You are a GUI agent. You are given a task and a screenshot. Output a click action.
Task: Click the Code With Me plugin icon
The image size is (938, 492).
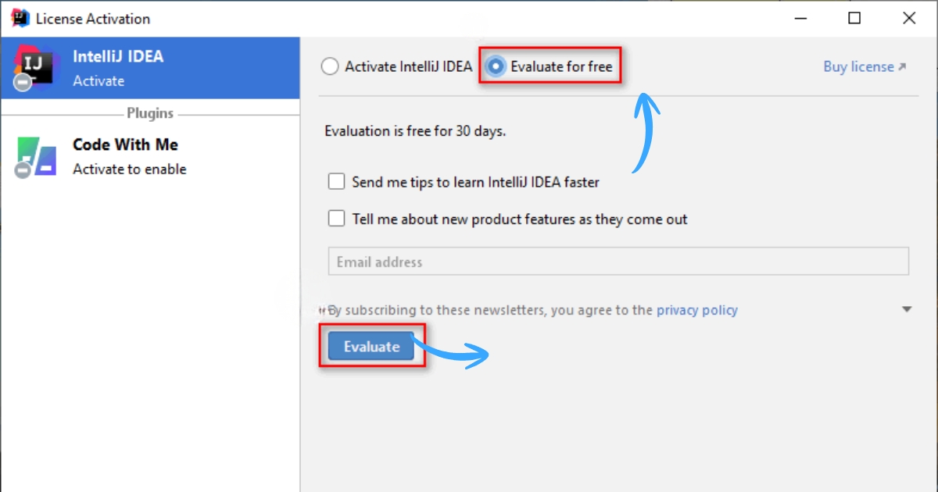click(x=36, y=155)
